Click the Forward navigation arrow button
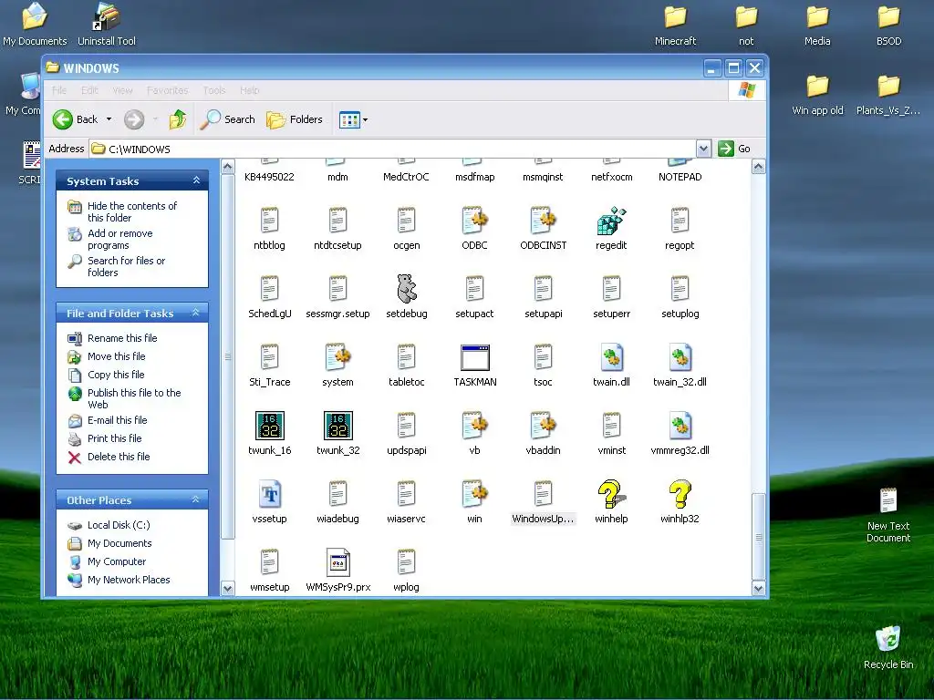 (x=134, y=119)
